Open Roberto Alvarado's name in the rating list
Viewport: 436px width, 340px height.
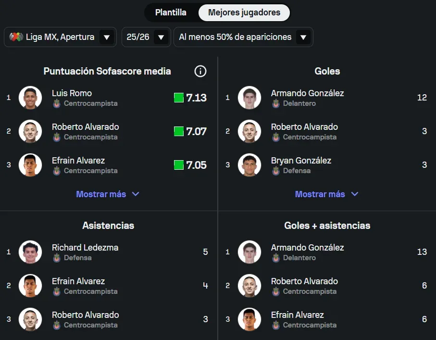point(85,127)
